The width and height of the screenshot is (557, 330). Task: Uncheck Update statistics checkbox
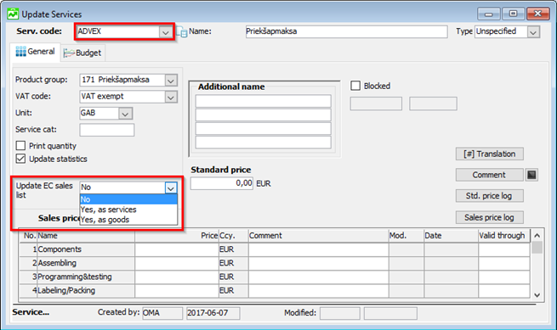tap(20, 159)
